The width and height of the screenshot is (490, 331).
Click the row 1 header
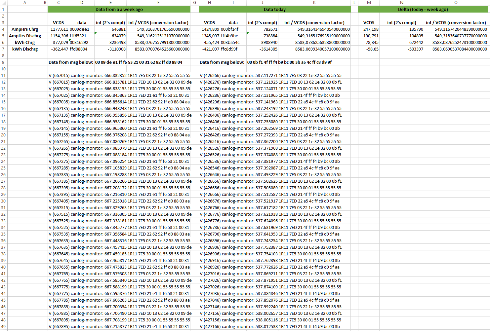point(3,9)
